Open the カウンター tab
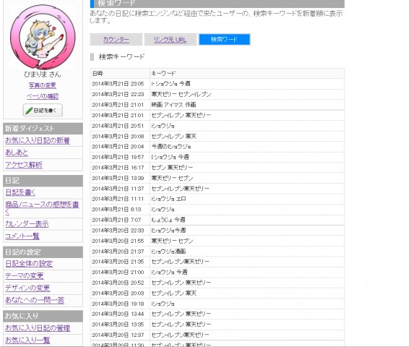The image size is (409, 347). 116,39
